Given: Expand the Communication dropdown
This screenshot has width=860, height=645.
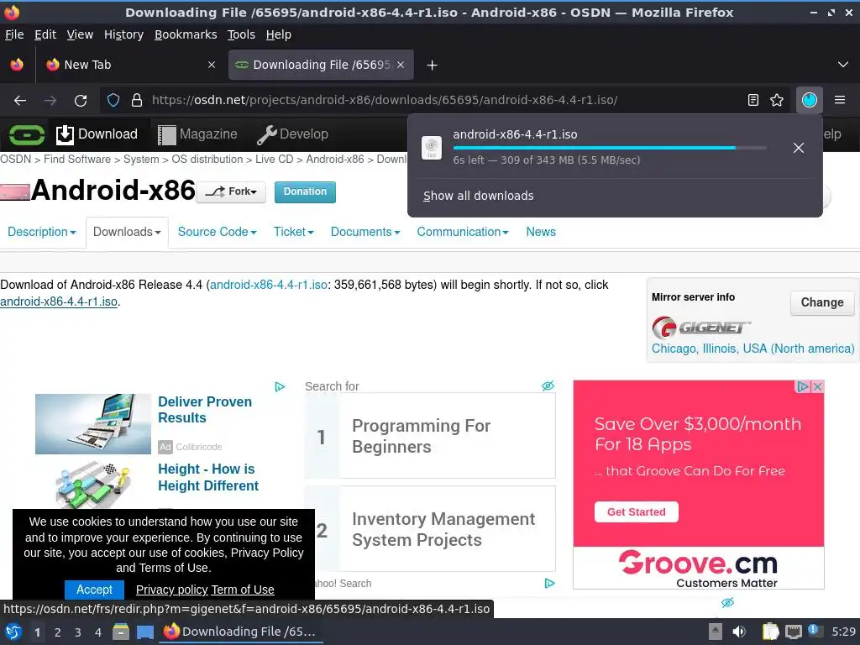Looking at the screenshot, I should (x=463, y=232).
